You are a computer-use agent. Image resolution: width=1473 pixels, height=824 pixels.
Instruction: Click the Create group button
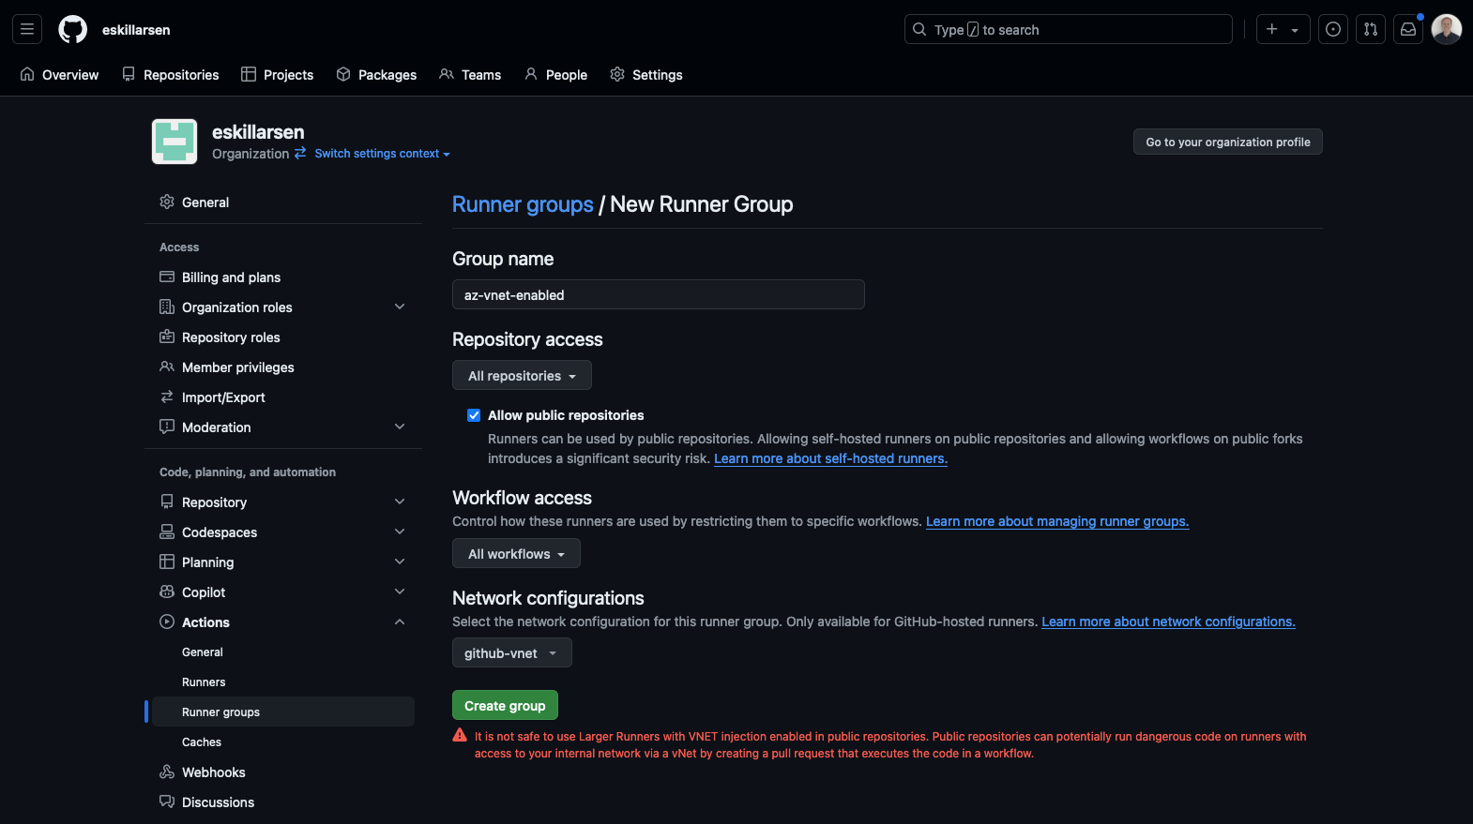(x=505, y=705)
